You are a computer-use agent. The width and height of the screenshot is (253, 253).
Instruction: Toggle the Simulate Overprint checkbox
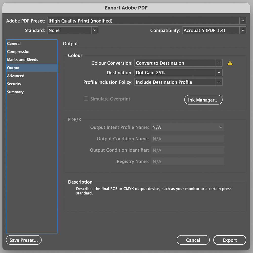(x=86, y=99)
